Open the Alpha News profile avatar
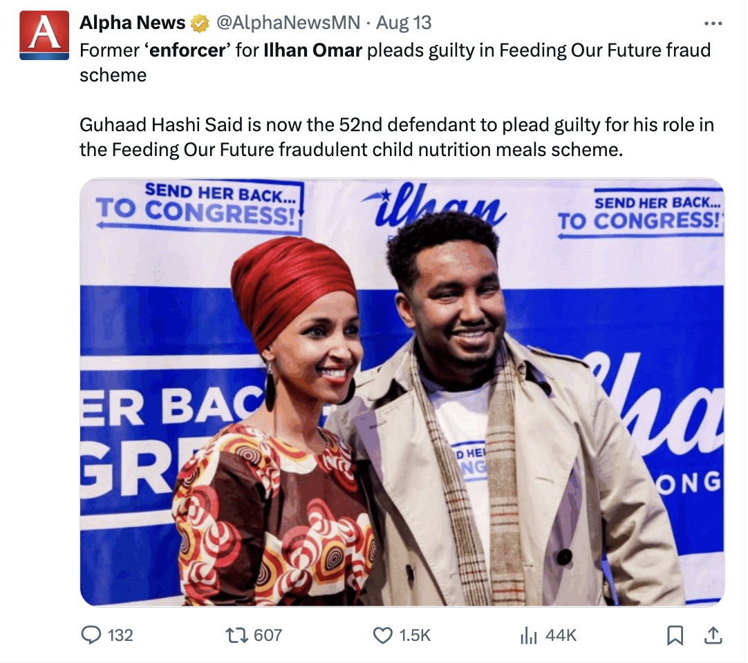The width and height of the screenshot is (748, 663). (44, 35)
